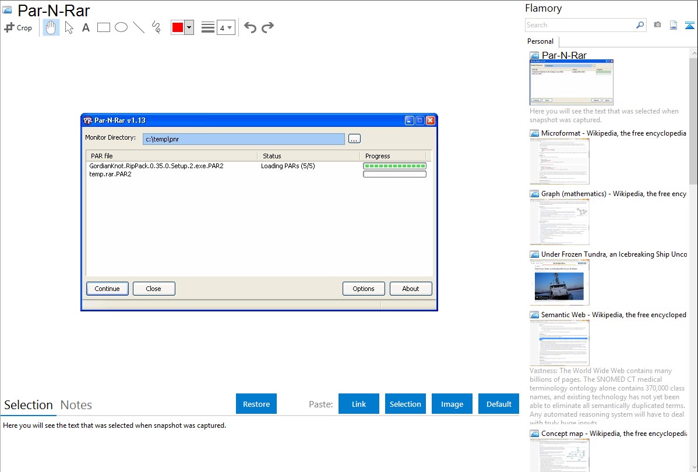Viewport: 698px width, 472px height.
Task: Click the search magnifier icon
Action: [640, 25]
